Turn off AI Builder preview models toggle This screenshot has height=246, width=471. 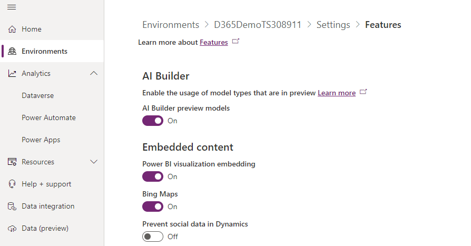[x=153, y=121]
